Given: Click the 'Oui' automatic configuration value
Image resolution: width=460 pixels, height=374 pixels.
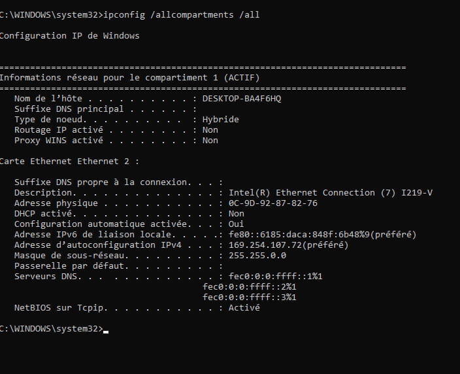Looking at the screenshot, I should coord(236,224).
